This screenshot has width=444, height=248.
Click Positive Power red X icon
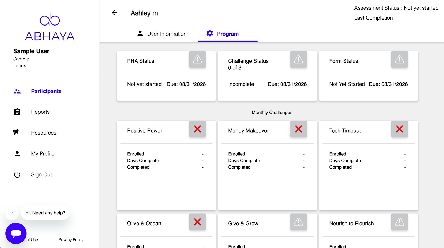pos(198,129)
